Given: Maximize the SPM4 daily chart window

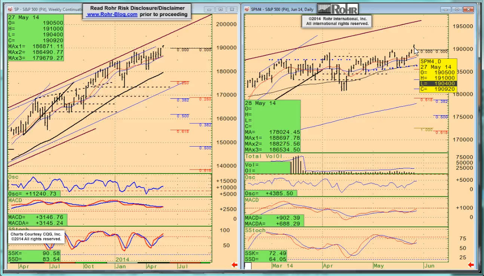Looking at the screenshot, I should coord(457,9).
